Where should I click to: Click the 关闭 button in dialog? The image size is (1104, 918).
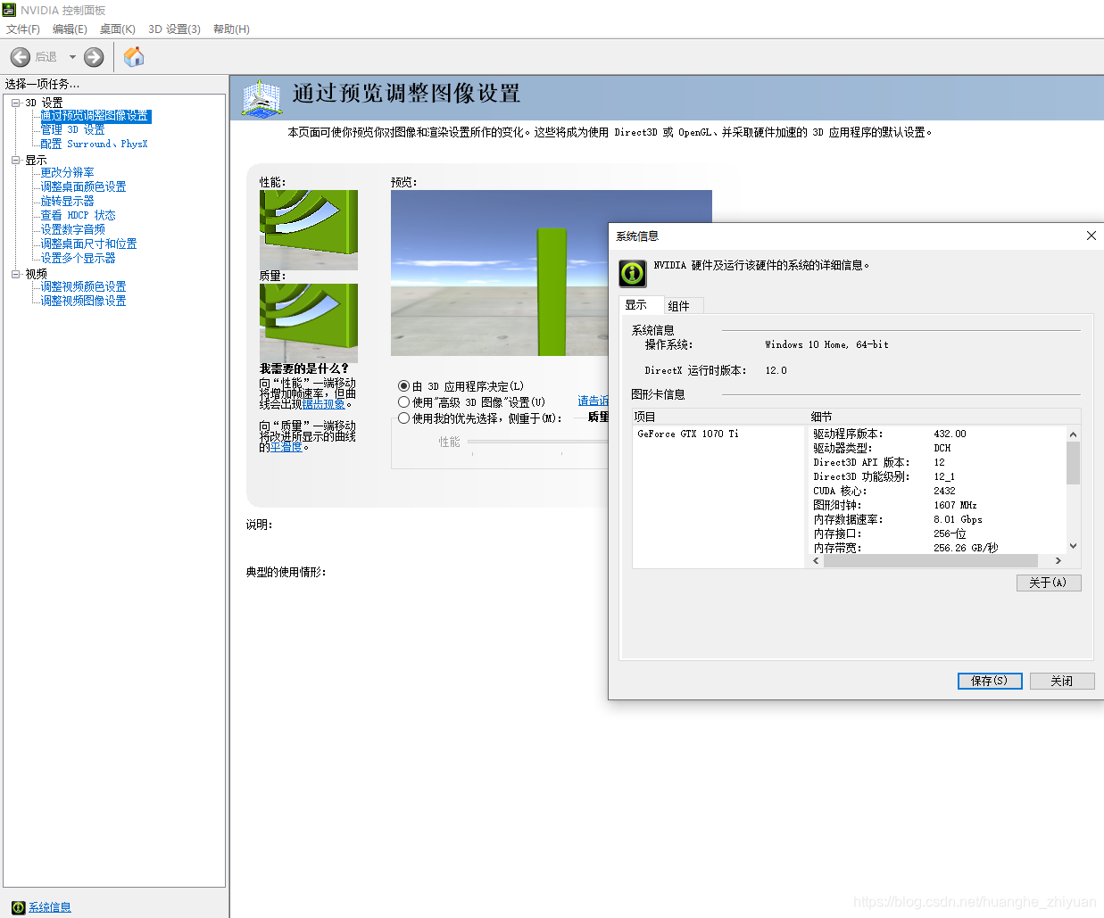(1062, 681)
